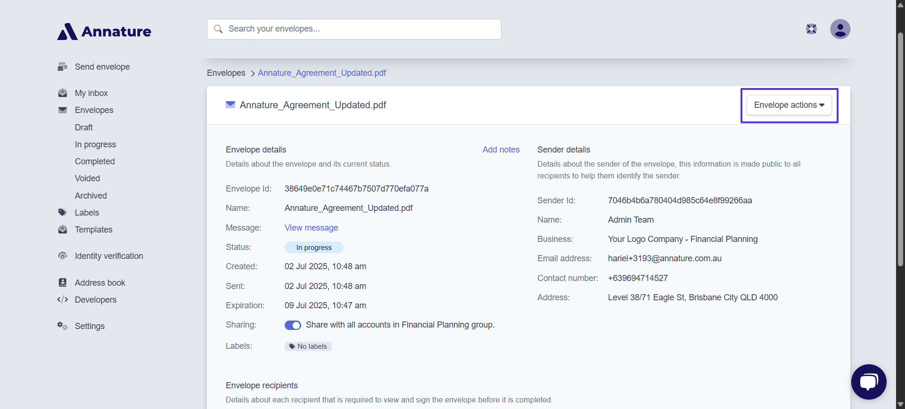905x409 pixels.
Task: Click the Templates icon in sidebar
Action: click(x=62, y=230)
